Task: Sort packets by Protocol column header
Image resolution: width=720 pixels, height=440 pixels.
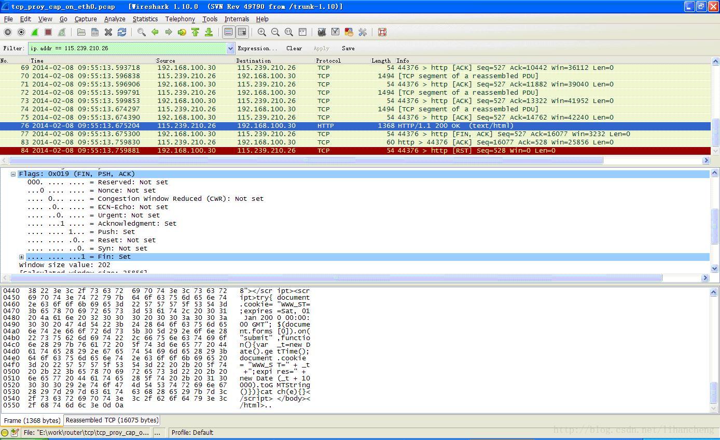Action: (x=343, y=61)
